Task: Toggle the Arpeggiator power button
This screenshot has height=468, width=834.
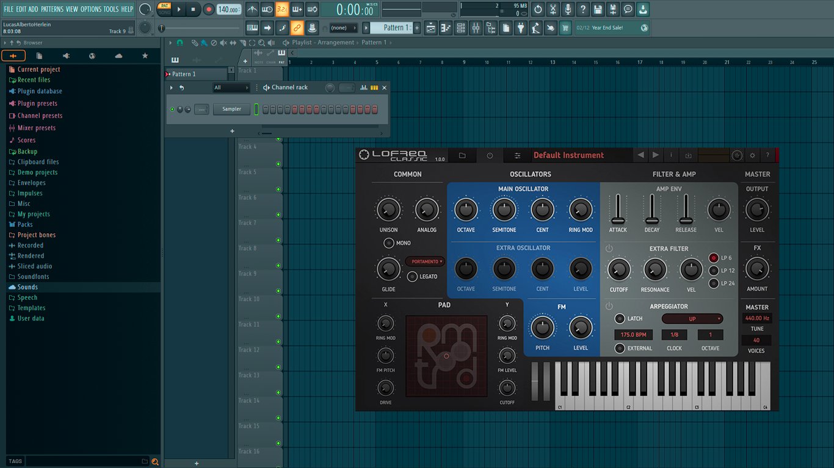Action: pos(609,307)
